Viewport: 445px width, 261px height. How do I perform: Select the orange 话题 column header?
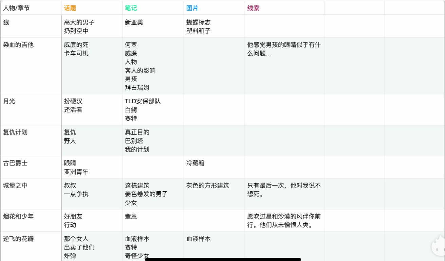[x=70, y=8]
